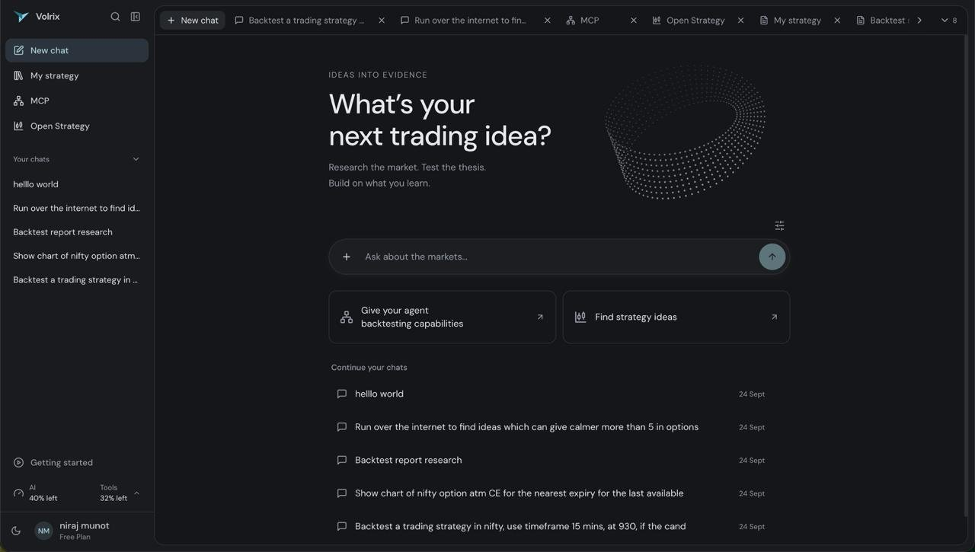This screenshot has width=975, height=552.
Task: Collapse the sidebar with the panel icon
Action: click(136, 17)
